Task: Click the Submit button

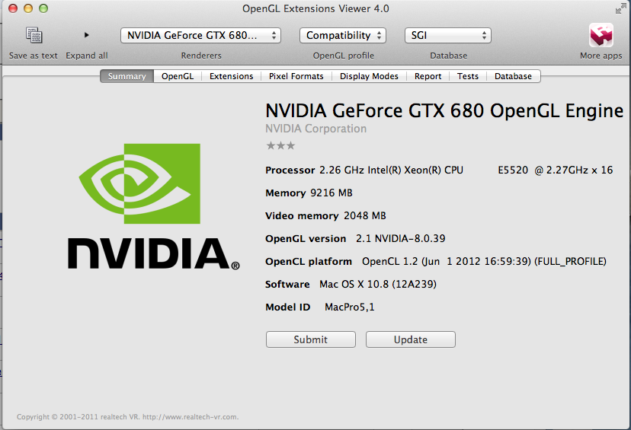Action: pos(311,339)
